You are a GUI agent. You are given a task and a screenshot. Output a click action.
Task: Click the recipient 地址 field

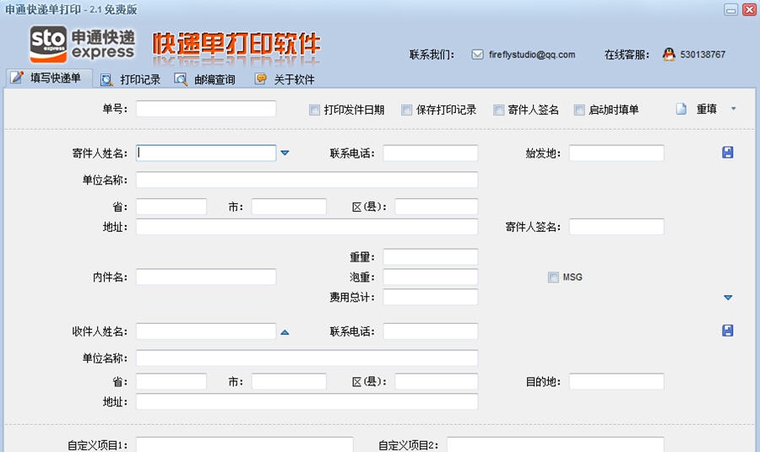click(307, 401)
